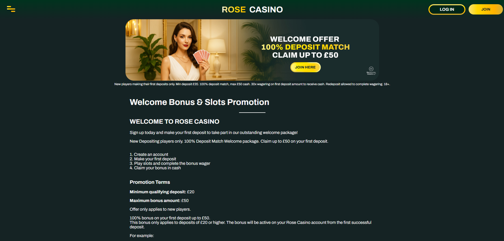Click JOIN HERE on welcome banner
The width and height of the screenshot is (504, 241).
click(x=305, y=67)
